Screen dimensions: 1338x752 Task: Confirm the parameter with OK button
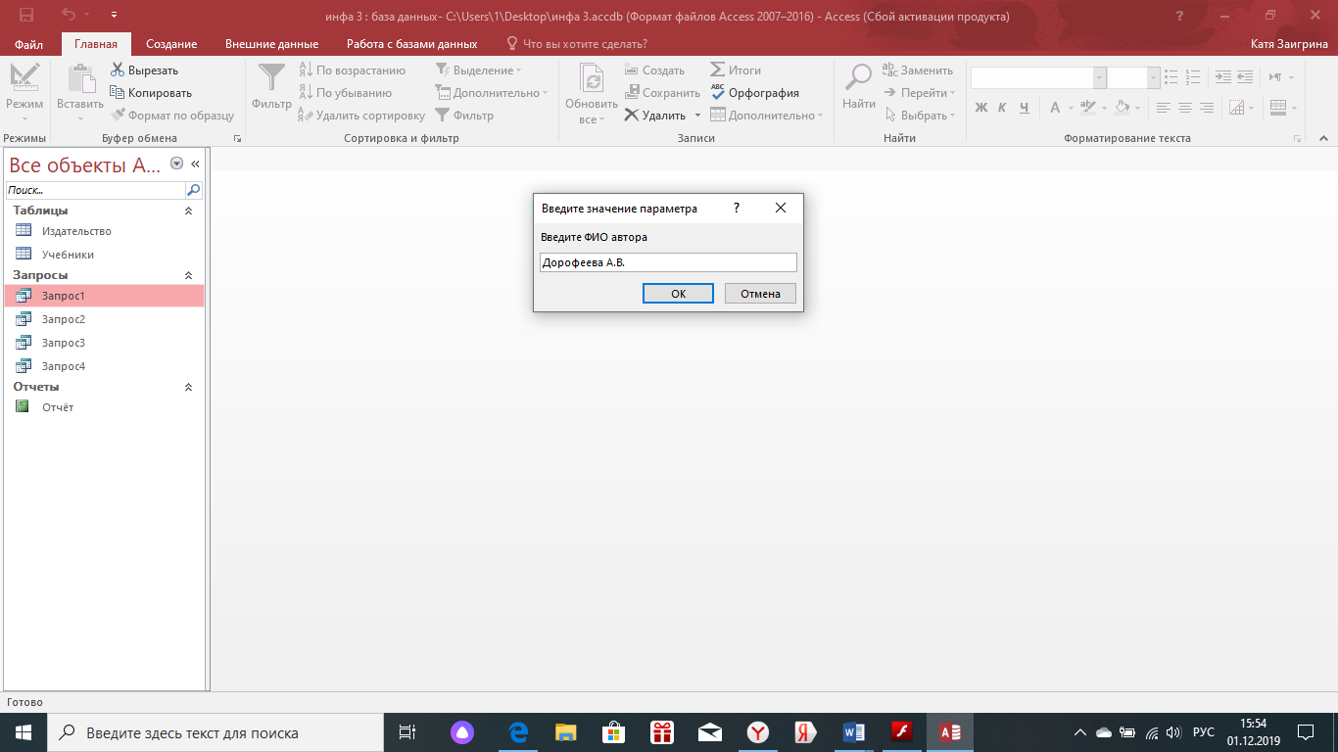[x=678, y=294]
